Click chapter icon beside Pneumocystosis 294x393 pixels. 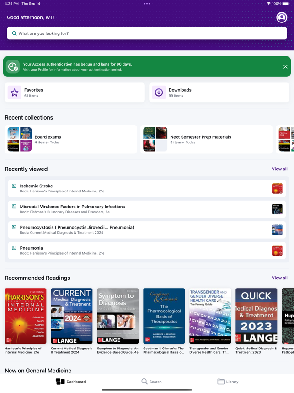click(14, 227)
